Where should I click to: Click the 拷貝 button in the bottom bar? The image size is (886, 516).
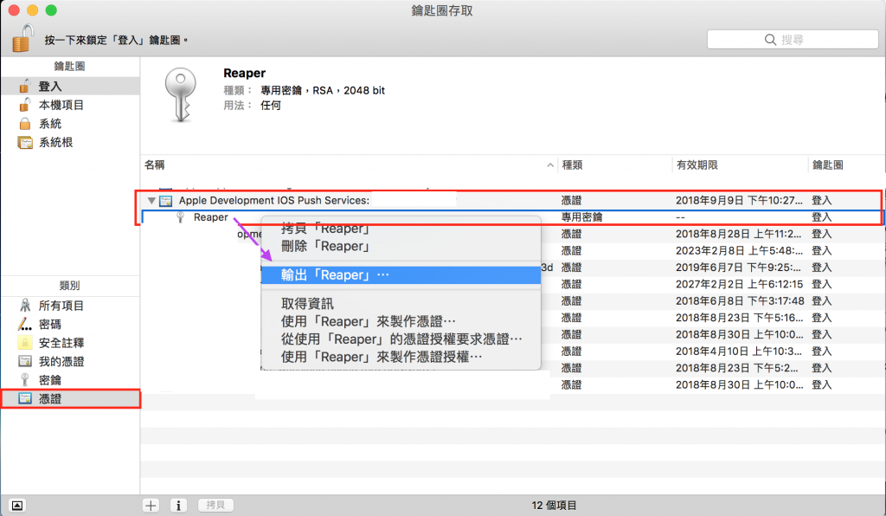215,506
